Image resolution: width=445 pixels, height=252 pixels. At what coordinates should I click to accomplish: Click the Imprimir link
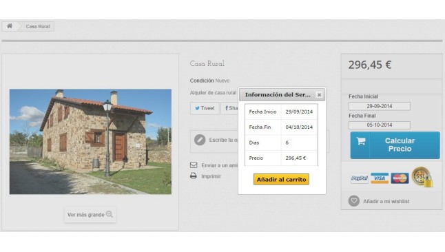211,176
